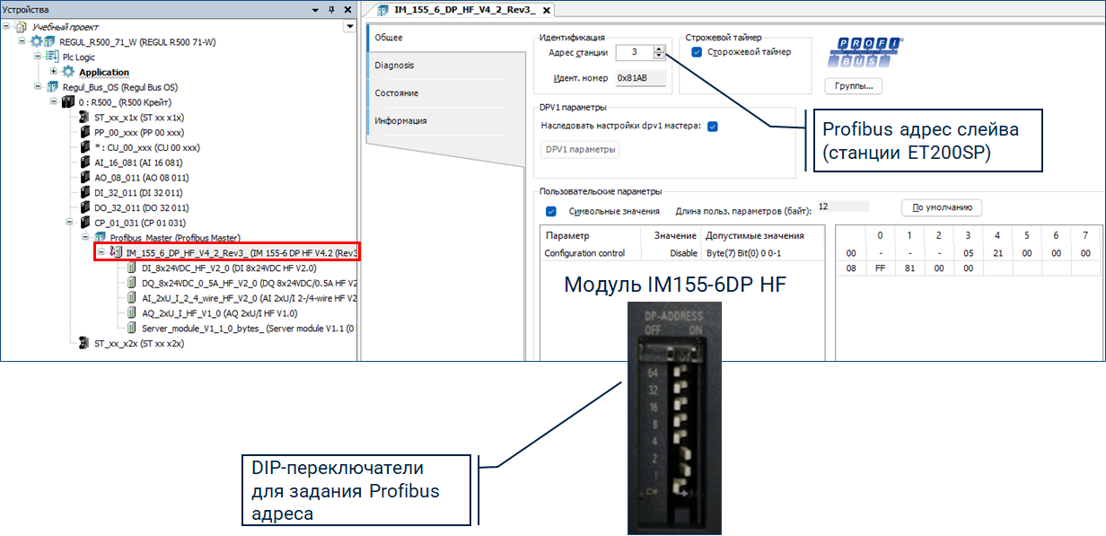Select the CP_01_031 module icon
The height and width of the screenshot is (536, 1106).
[84, 223]
